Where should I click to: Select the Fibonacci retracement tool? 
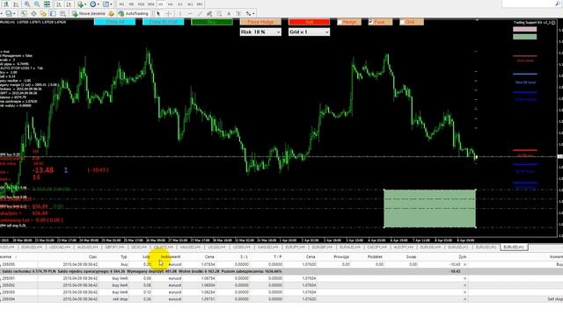(219, 14)
